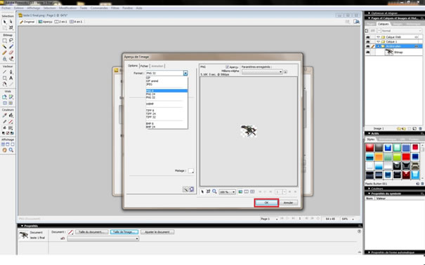Hide the Calque 1 layer
Screen dimensions: 425x265
pos(368,41)
